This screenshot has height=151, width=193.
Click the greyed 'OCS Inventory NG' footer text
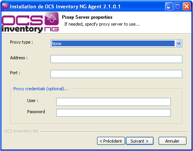[x=21, y=131]
